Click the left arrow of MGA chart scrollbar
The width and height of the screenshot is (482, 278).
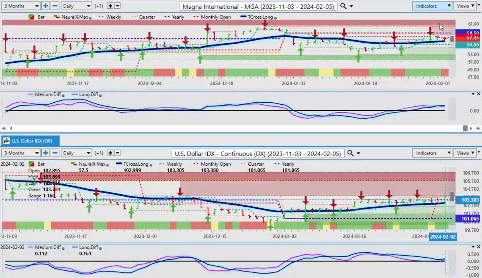tap(11, 128)
